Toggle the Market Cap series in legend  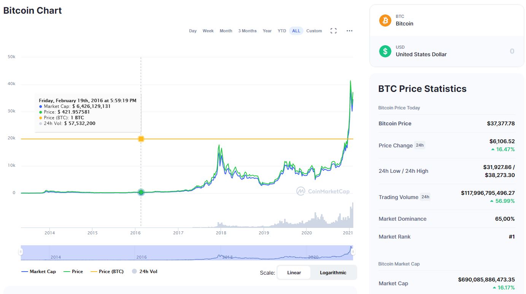coord(39,272)
